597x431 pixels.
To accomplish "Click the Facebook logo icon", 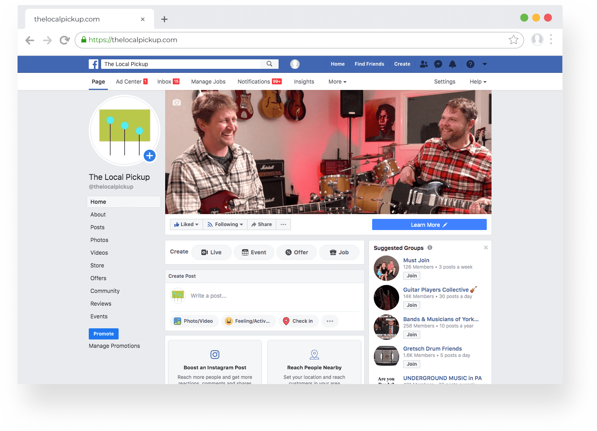I will tap(94, 64).
